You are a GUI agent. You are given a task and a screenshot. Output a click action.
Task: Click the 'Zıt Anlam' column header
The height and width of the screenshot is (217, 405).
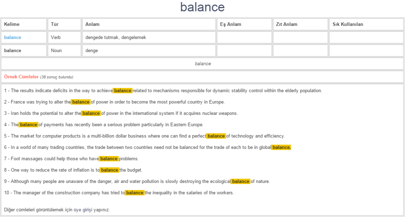[x=286, y=24]
